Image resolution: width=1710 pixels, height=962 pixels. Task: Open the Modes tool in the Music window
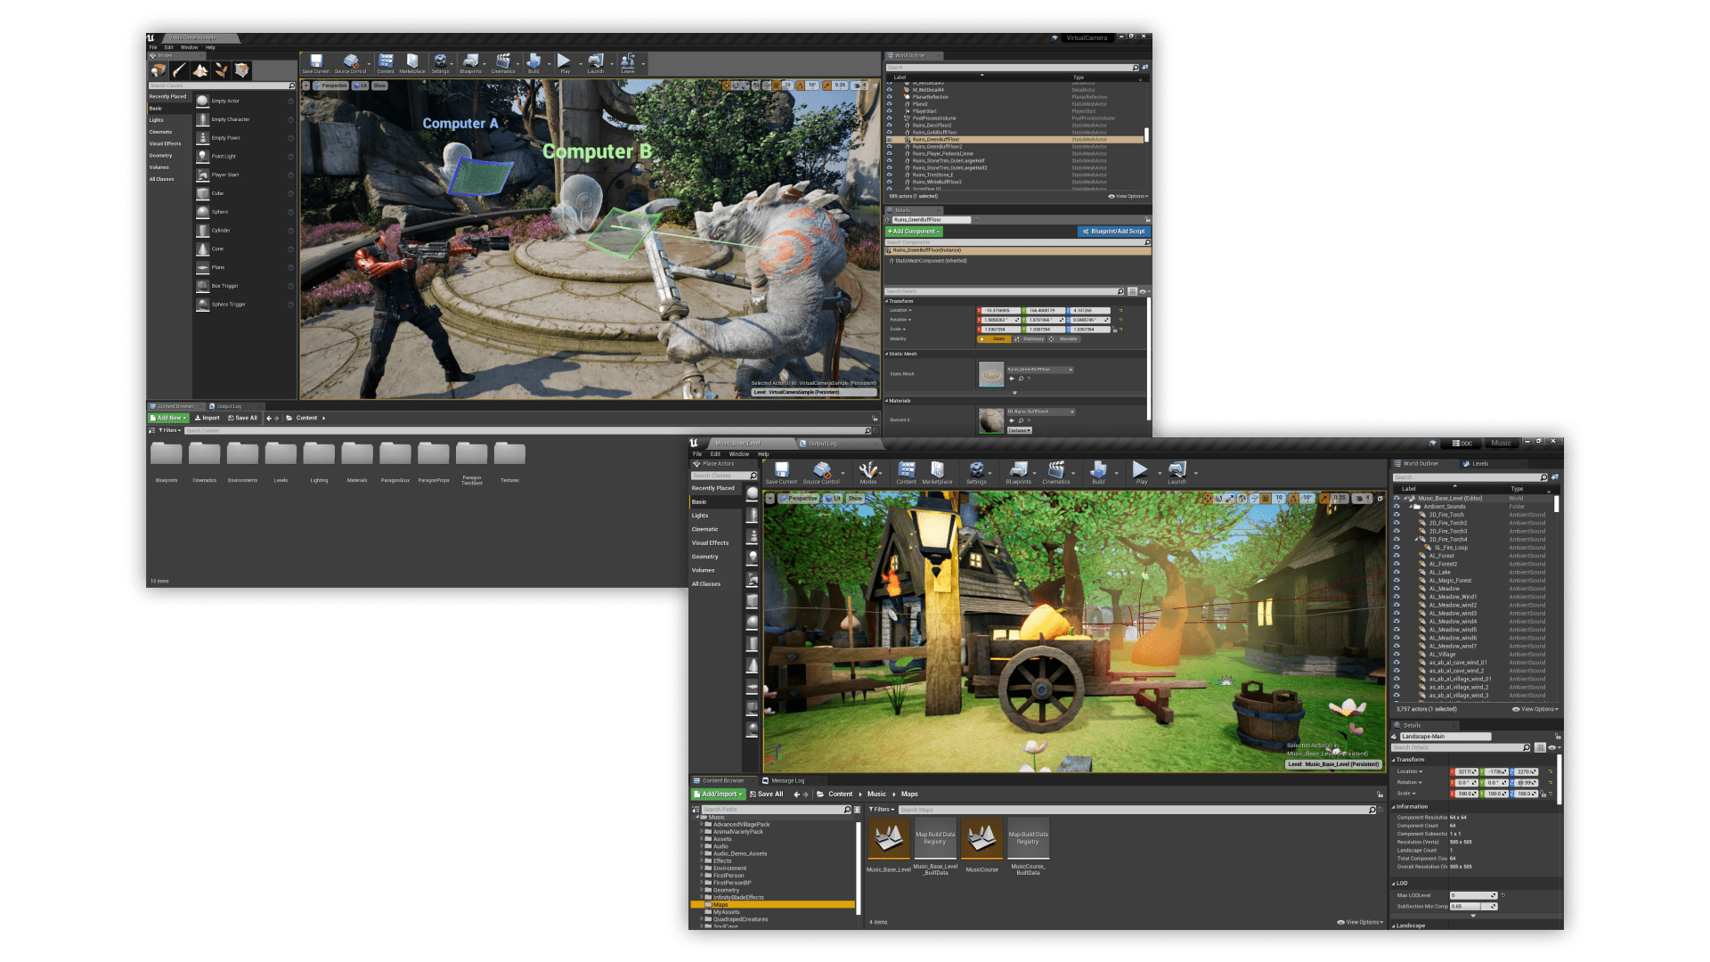pyautogui.click(x=868, y=472)
